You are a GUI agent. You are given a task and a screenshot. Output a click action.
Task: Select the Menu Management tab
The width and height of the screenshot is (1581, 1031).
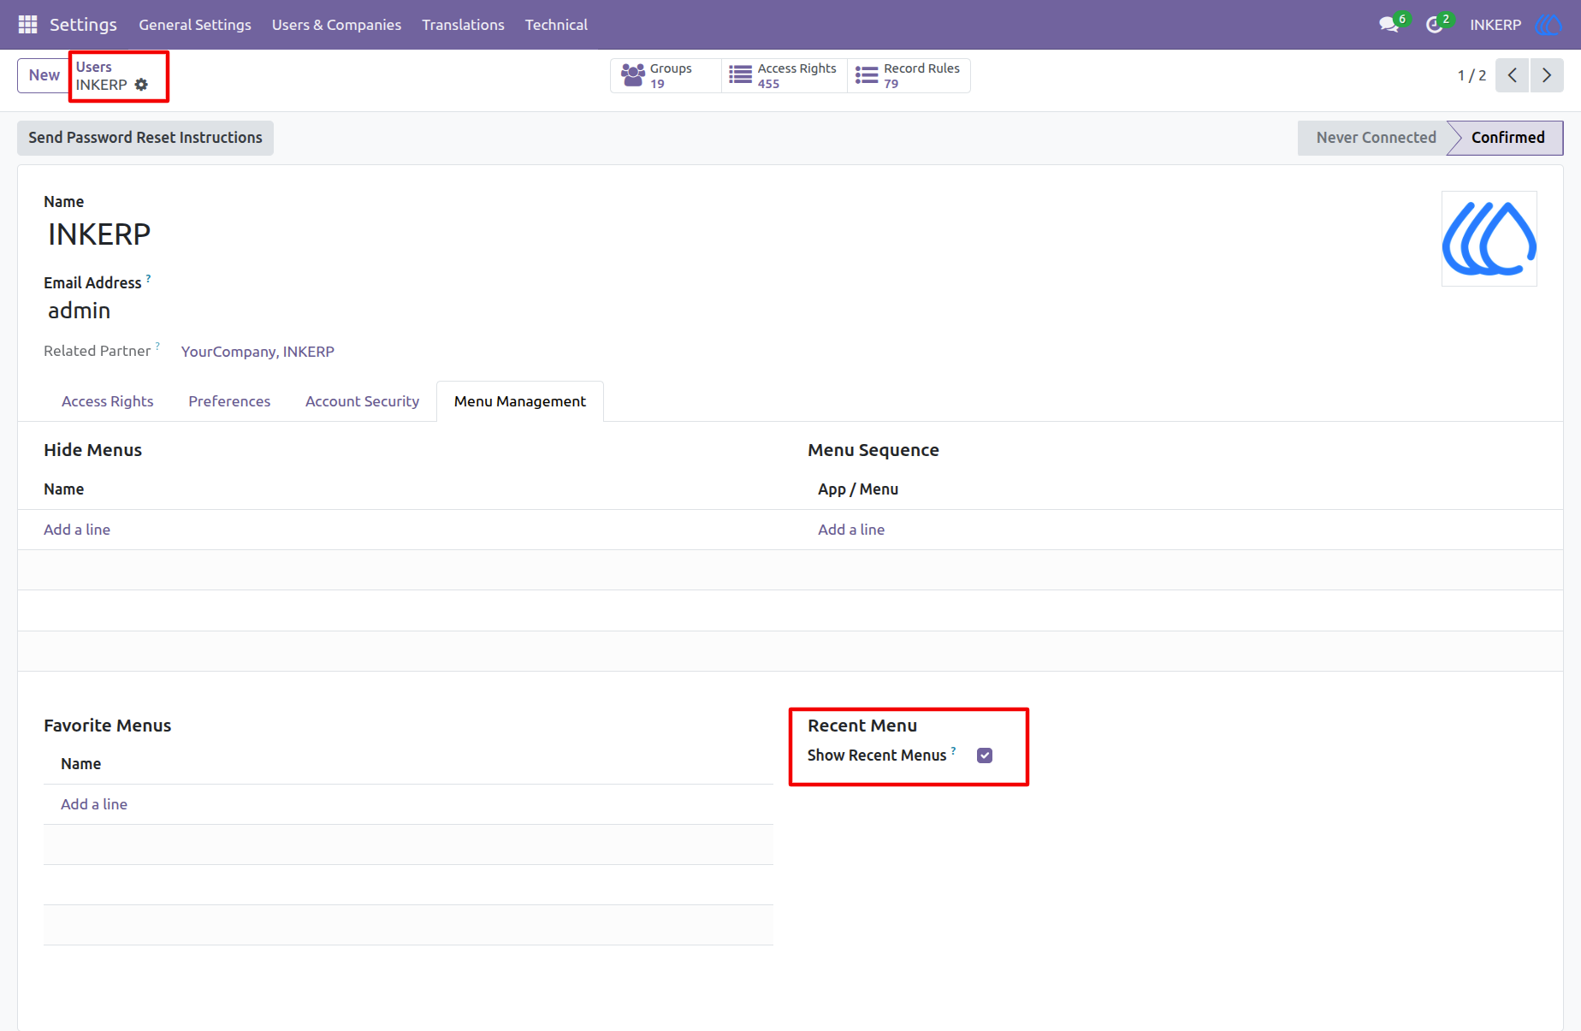(519, 401)
